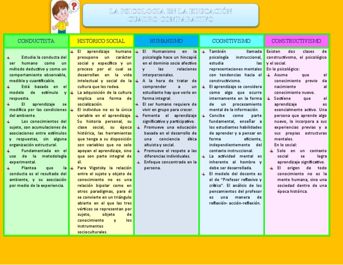Click the text 'significativo y participativo.'

169,121
